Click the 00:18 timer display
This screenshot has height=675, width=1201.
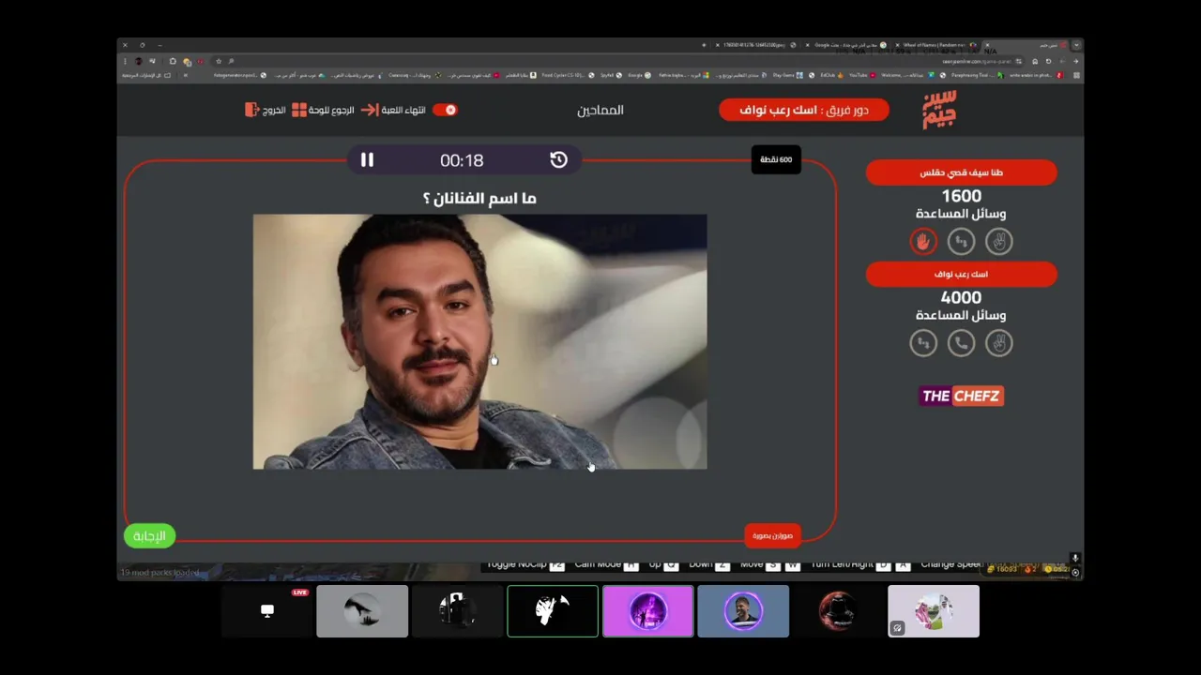(462, 160)
